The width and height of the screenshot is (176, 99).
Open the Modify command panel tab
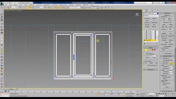147,11
